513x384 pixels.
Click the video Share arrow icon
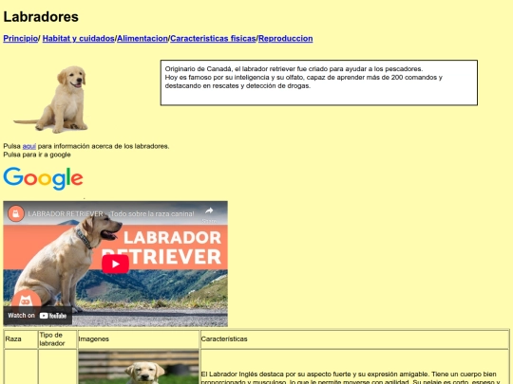pyautogui.click(x=209, y=210)
